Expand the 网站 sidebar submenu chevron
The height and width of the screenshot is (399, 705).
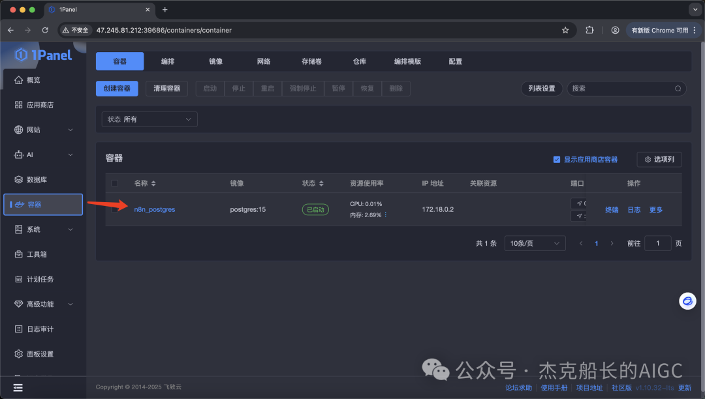pyautogui.click(x=70, y=130)
